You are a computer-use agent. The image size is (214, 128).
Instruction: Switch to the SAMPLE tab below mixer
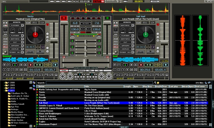coord(81,70)
